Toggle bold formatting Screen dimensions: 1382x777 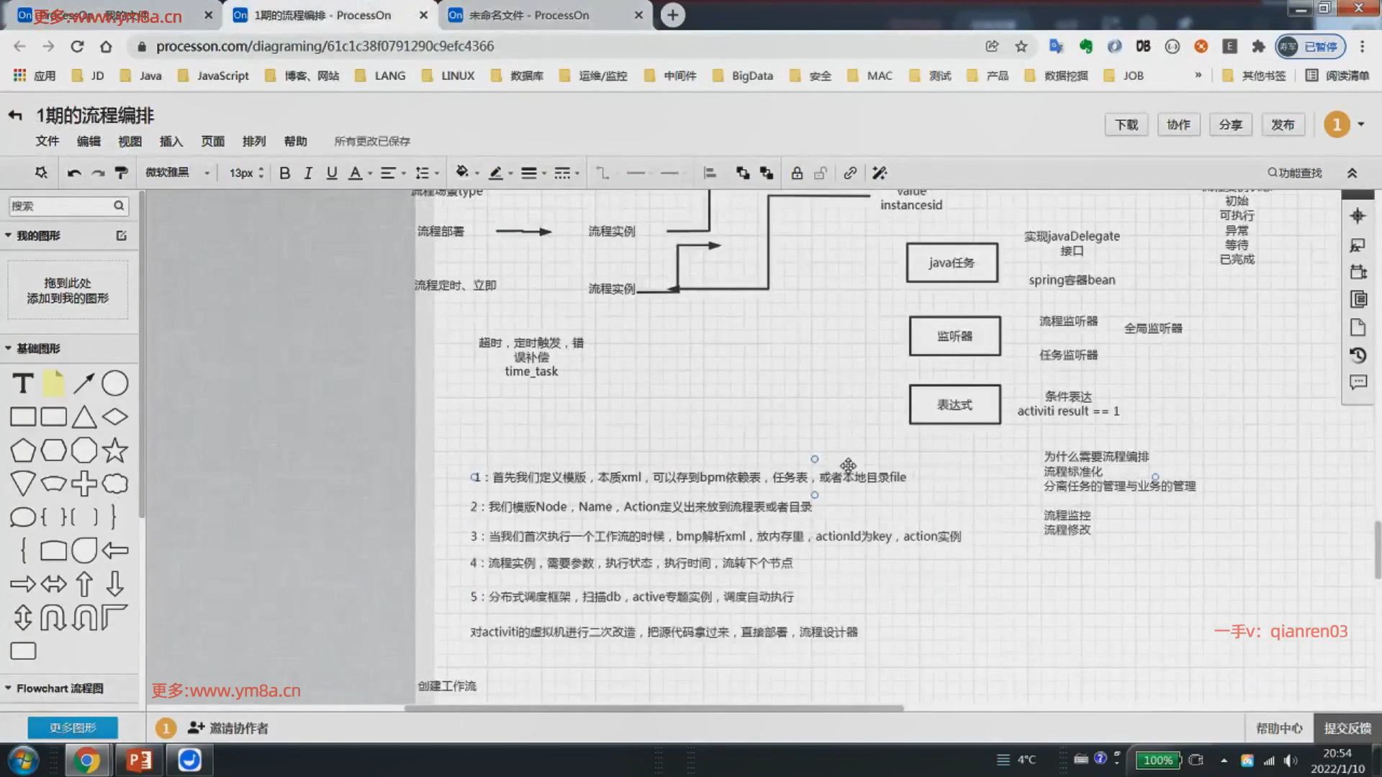pos(284,173)
